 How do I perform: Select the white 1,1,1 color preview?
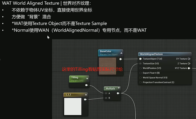coord(73,107)
